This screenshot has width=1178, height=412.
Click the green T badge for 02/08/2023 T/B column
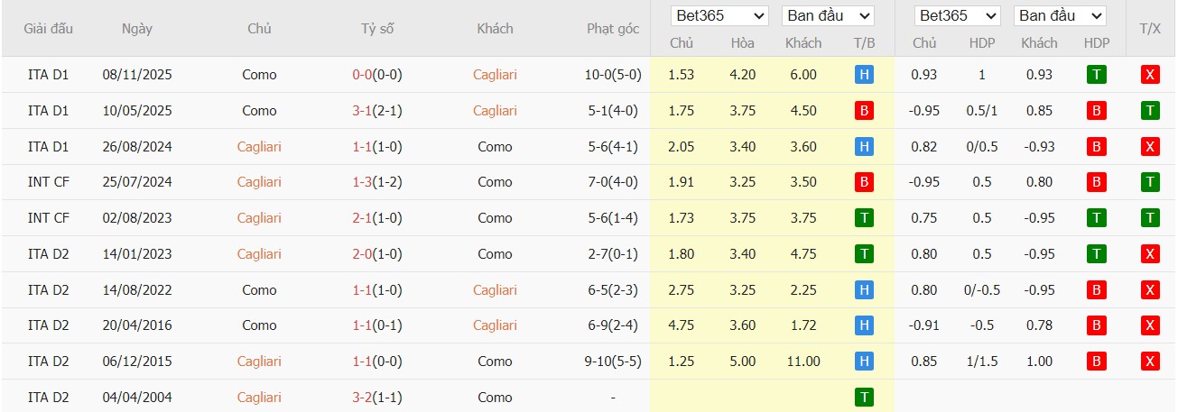864,218
